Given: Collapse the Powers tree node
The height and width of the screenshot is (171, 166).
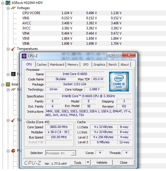Looking at the screenshot, I should [8, 151].
